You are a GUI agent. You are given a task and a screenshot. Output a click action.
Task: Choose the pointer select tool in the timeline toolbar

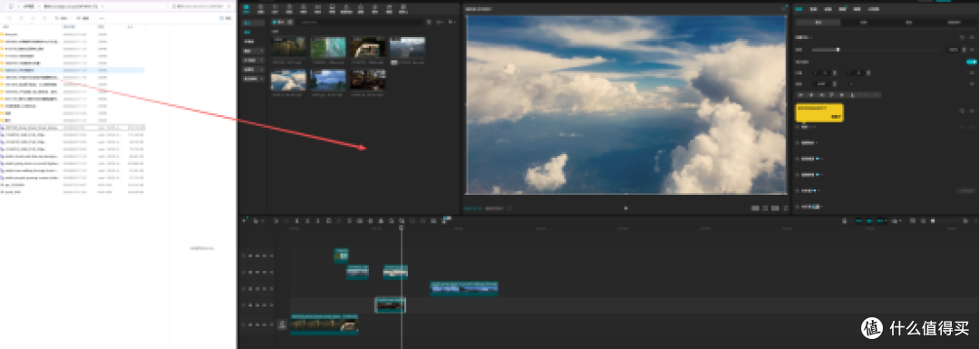[256, 220]
